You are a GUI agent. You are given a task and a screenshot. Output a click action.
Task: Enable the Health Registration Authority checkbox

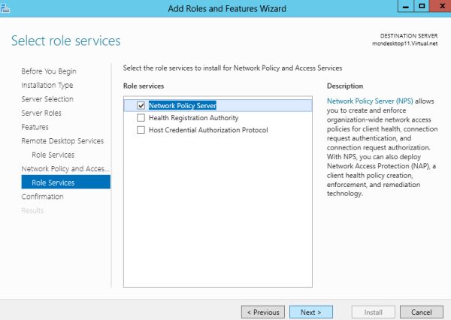point(141,118)
